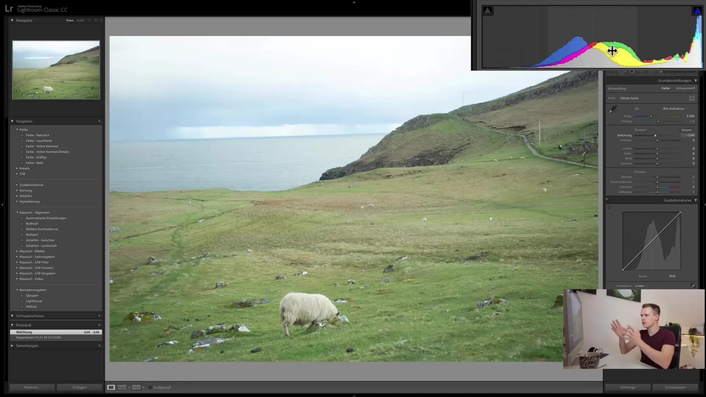This screenshot has width=706, height=397.
Task: Apply the Lighthouse user preset
Action: [34, 301]
